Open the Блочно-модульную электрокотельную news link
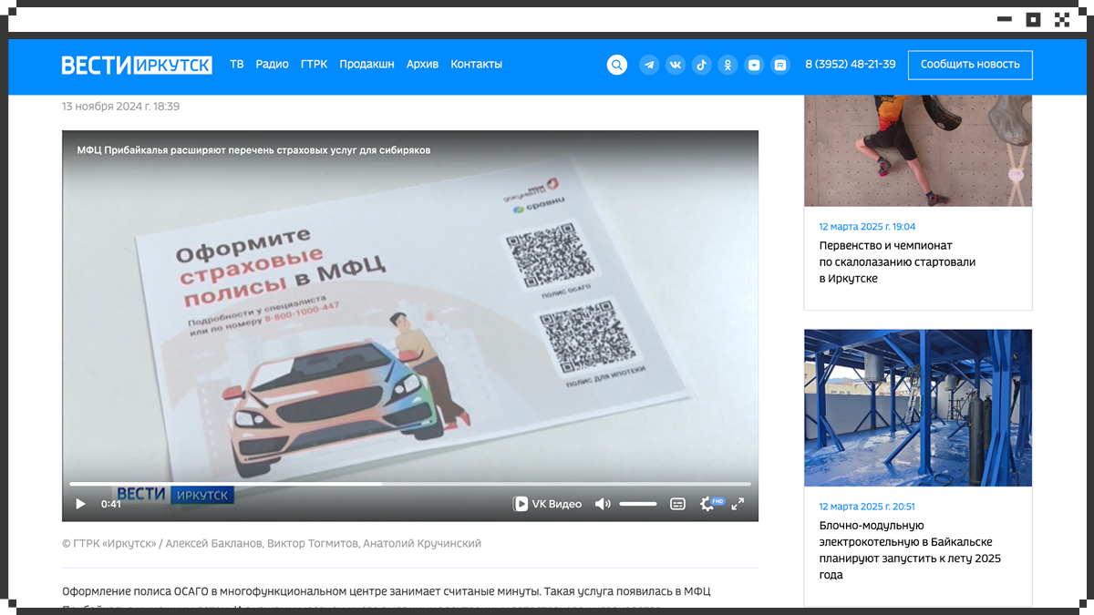Viewport: 1094px width, 615px height. coord(910,550)
